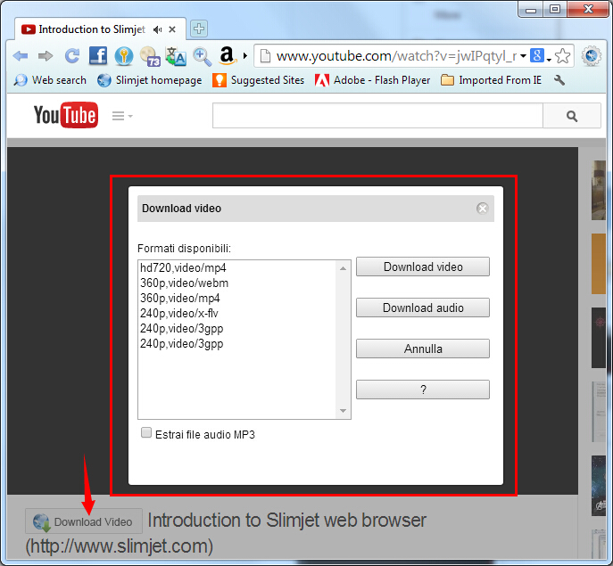Open the Facebook toolbar icon
613x566 pixels.
coord(98,55)
